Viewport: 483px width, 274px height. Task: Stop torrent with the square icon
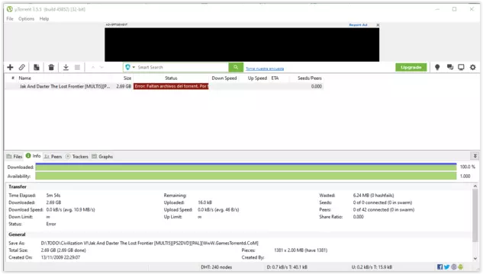[77, 67]
